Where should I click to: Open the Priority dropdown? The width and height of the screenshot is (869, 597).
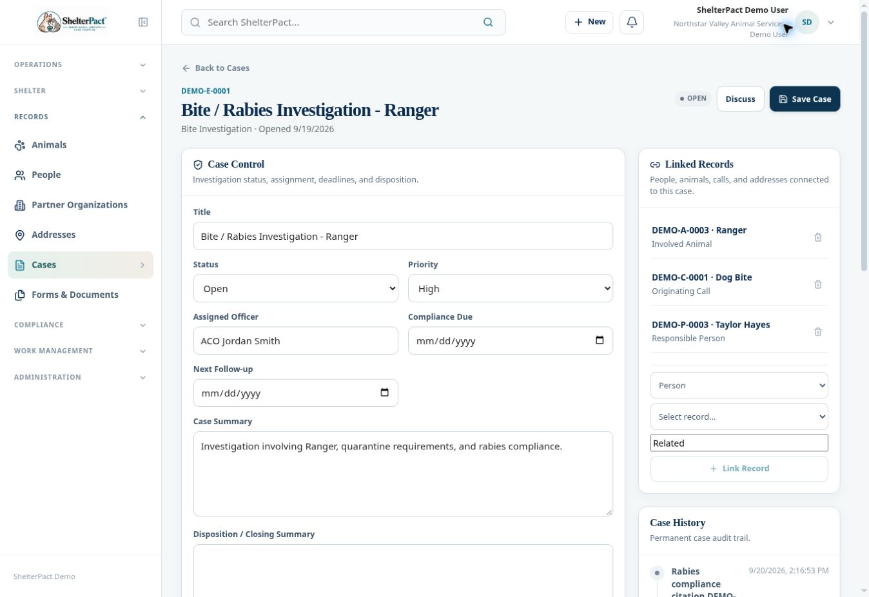pyautogui.click(x=511, y=288)
